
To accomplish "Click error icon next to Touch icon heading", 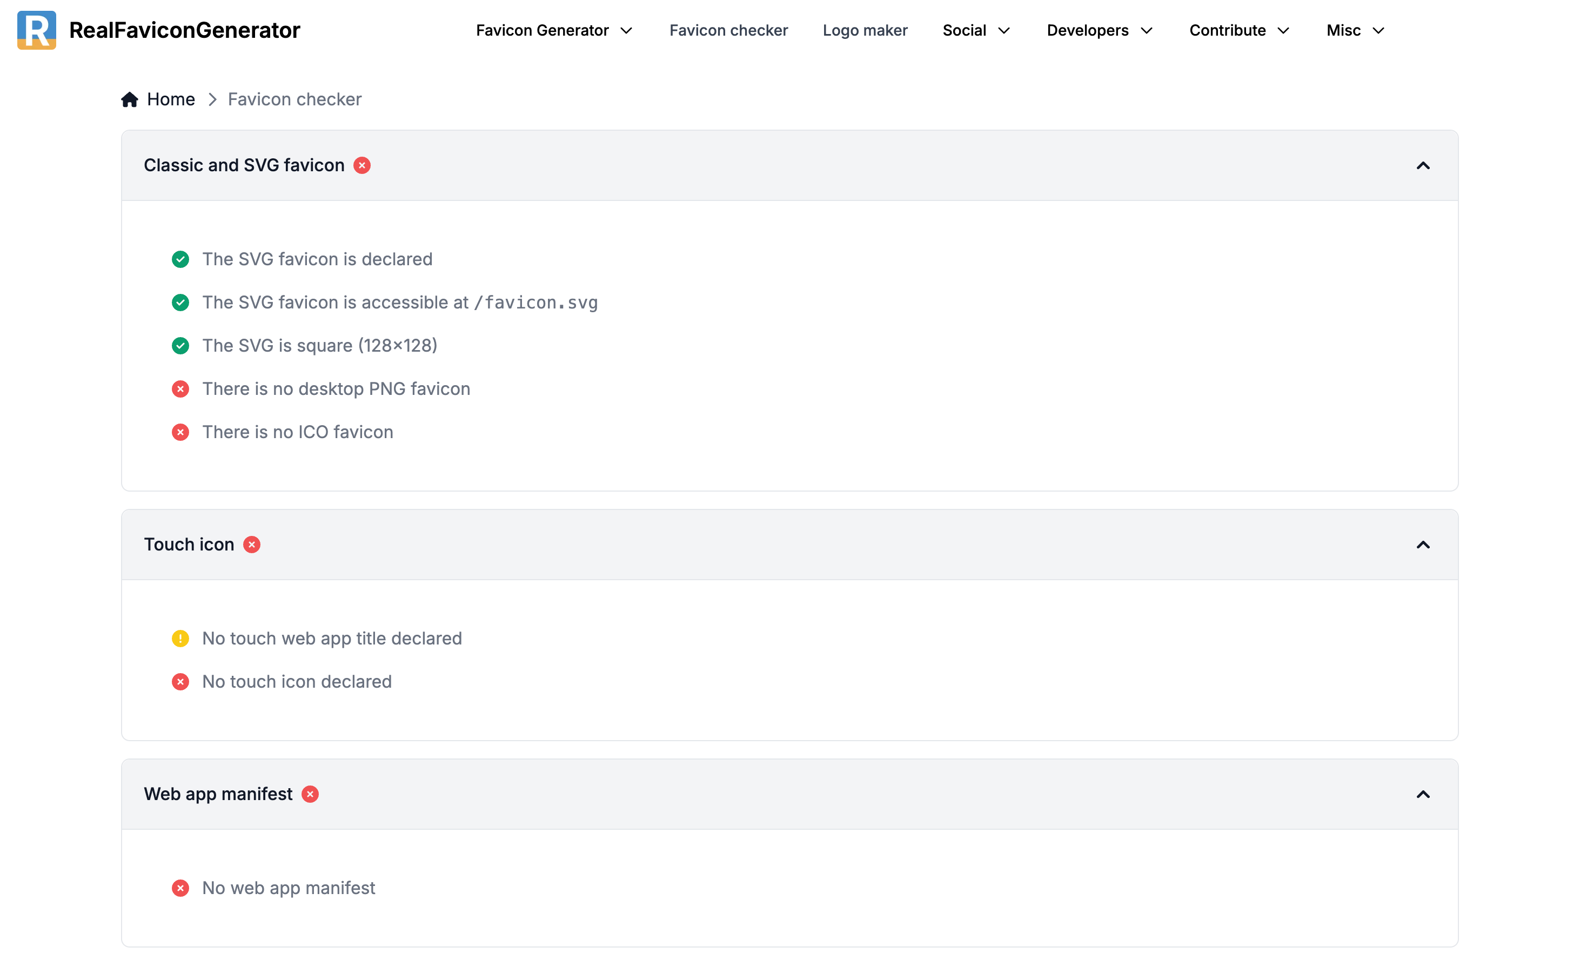I will (251, 545).
